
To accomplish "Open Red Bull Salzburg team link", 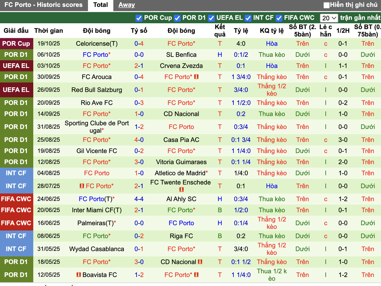I will (x=97, y=90).
